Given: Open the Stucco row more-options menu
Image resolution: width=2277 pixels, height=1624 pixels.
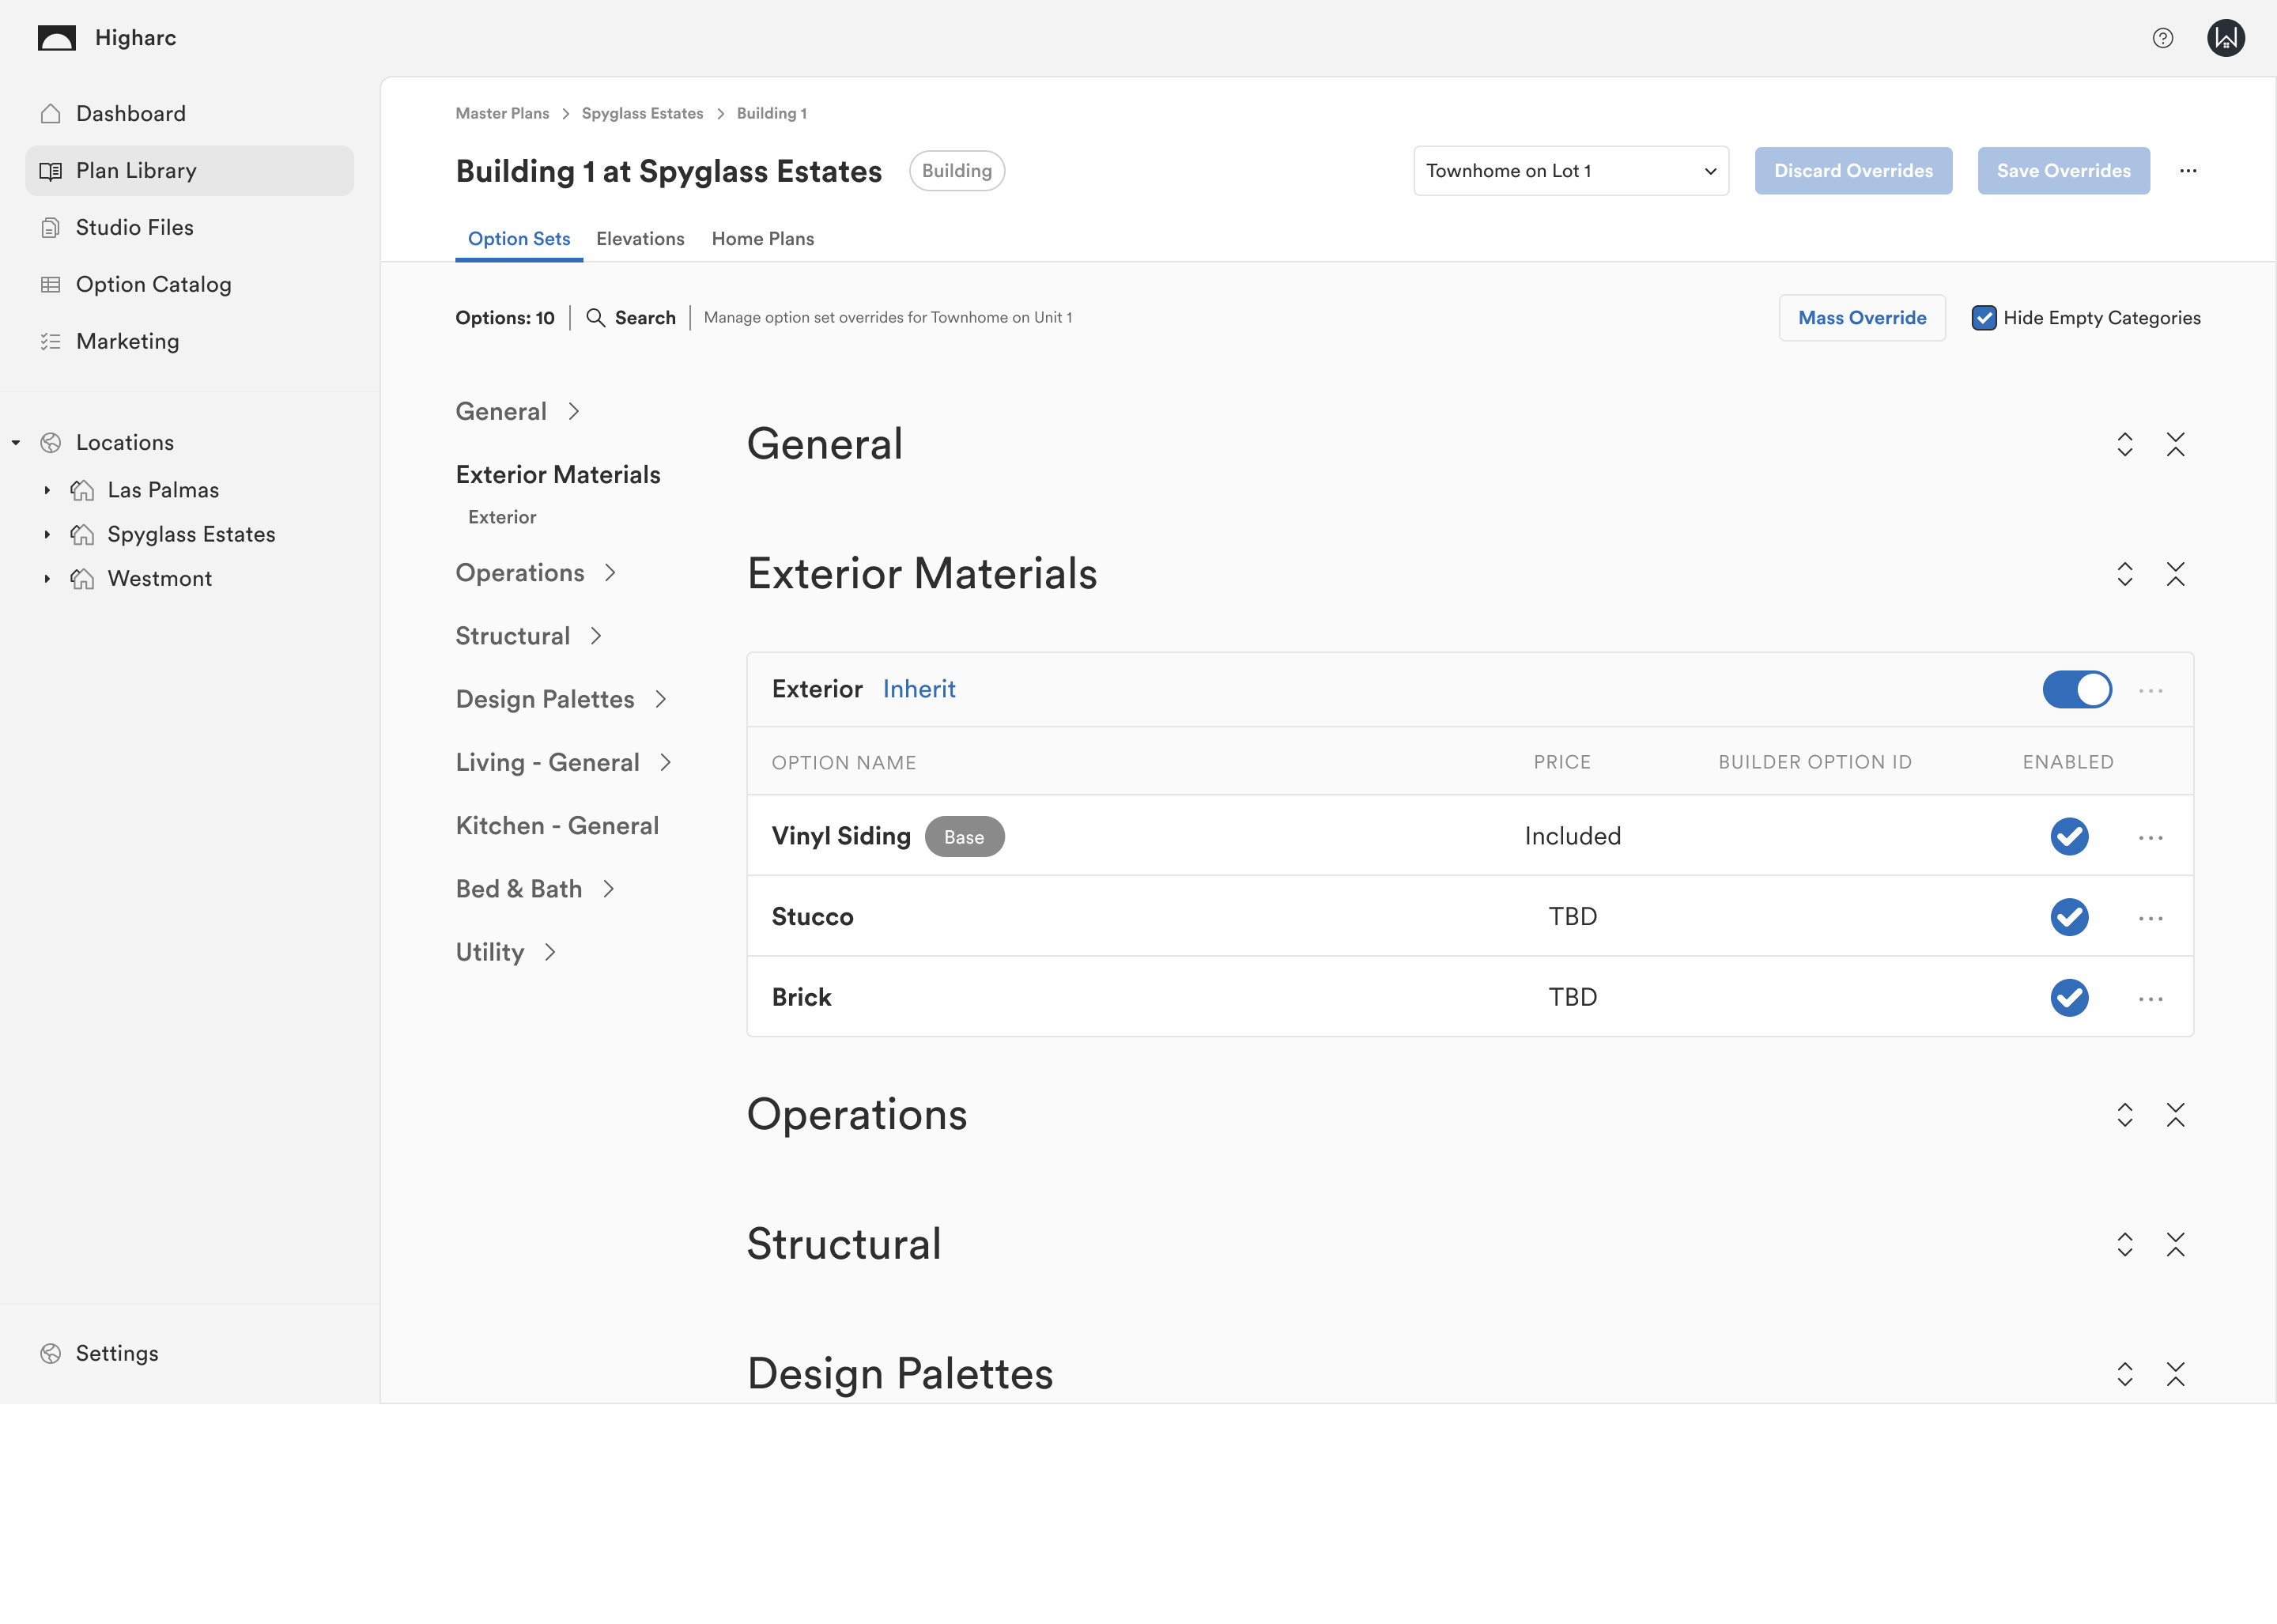Looking at the screenshot, I should point(2150,918).
